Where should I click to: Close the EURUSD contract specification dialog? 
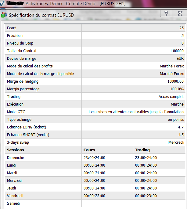(180, 14)
